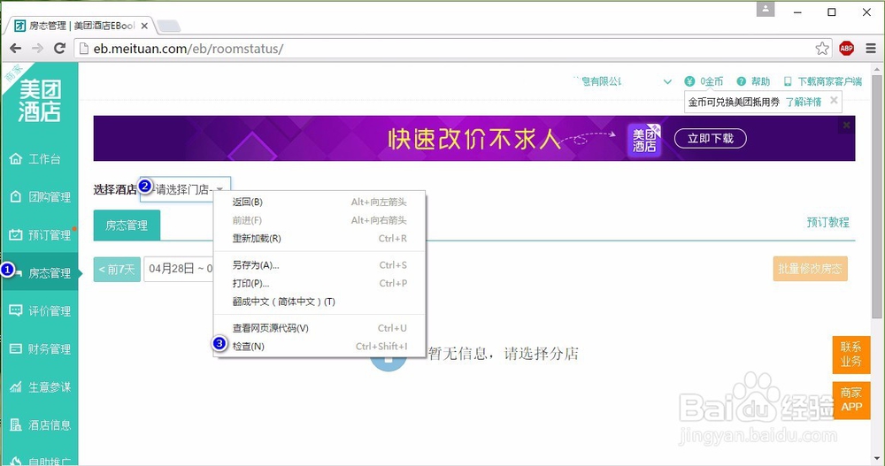Choose 打印(P)... in context menu
Image resolution: width=885 pixels, height=466 pixels.
[x=319, y=283]
